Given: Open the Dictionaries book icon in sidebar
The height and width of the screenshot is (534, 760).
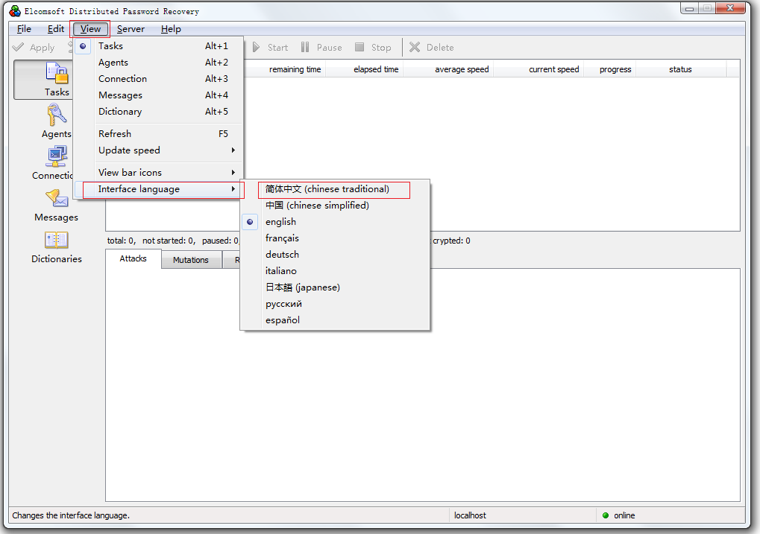Looking at the screenshot, I should point(57,240).
